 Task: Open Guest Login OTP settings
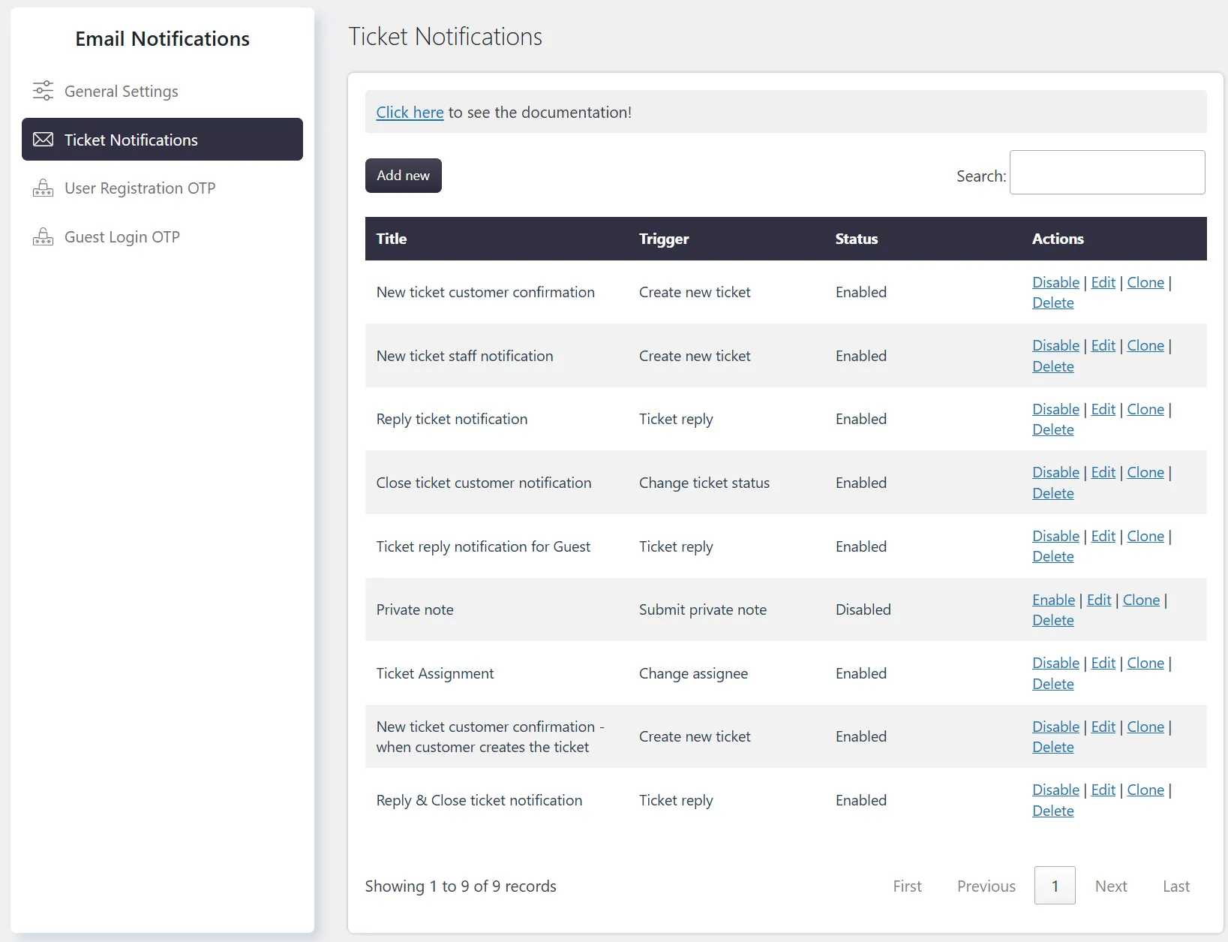click(122, 237)
